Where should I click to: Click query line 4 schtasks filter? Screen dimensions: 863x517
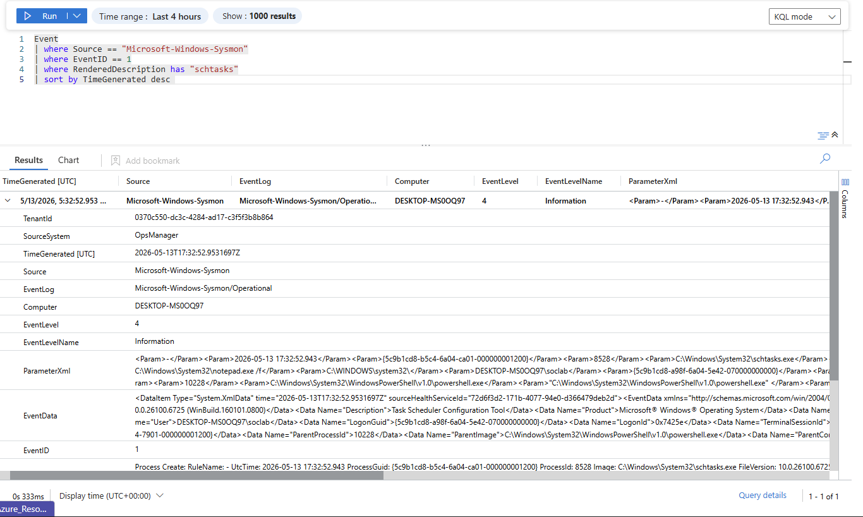141,69
